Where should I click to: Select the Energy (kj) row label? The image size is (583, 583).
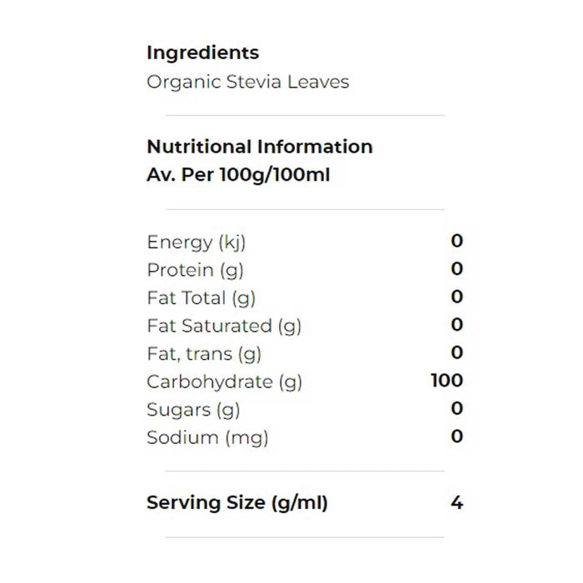pyautogui.click(x=196, y=242)
